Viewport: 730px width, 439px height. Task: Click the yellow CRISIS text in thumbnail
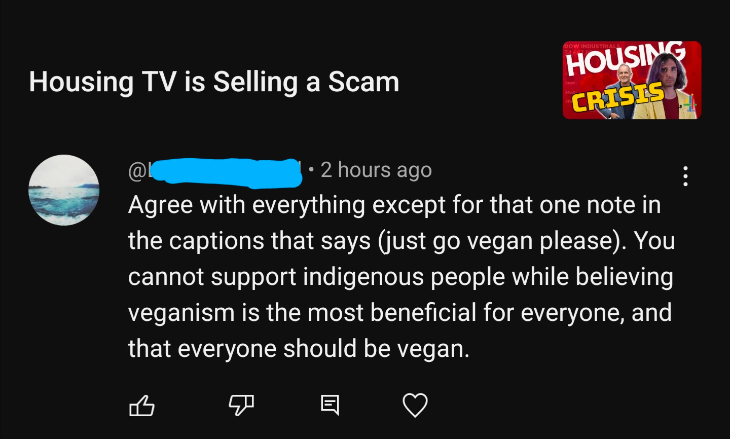click(x=617, y=97)
